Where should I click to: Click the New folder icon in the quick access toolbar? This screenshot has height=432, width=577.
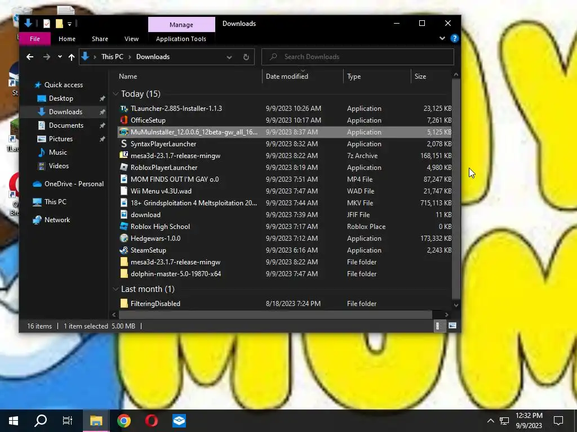(59, 24)
